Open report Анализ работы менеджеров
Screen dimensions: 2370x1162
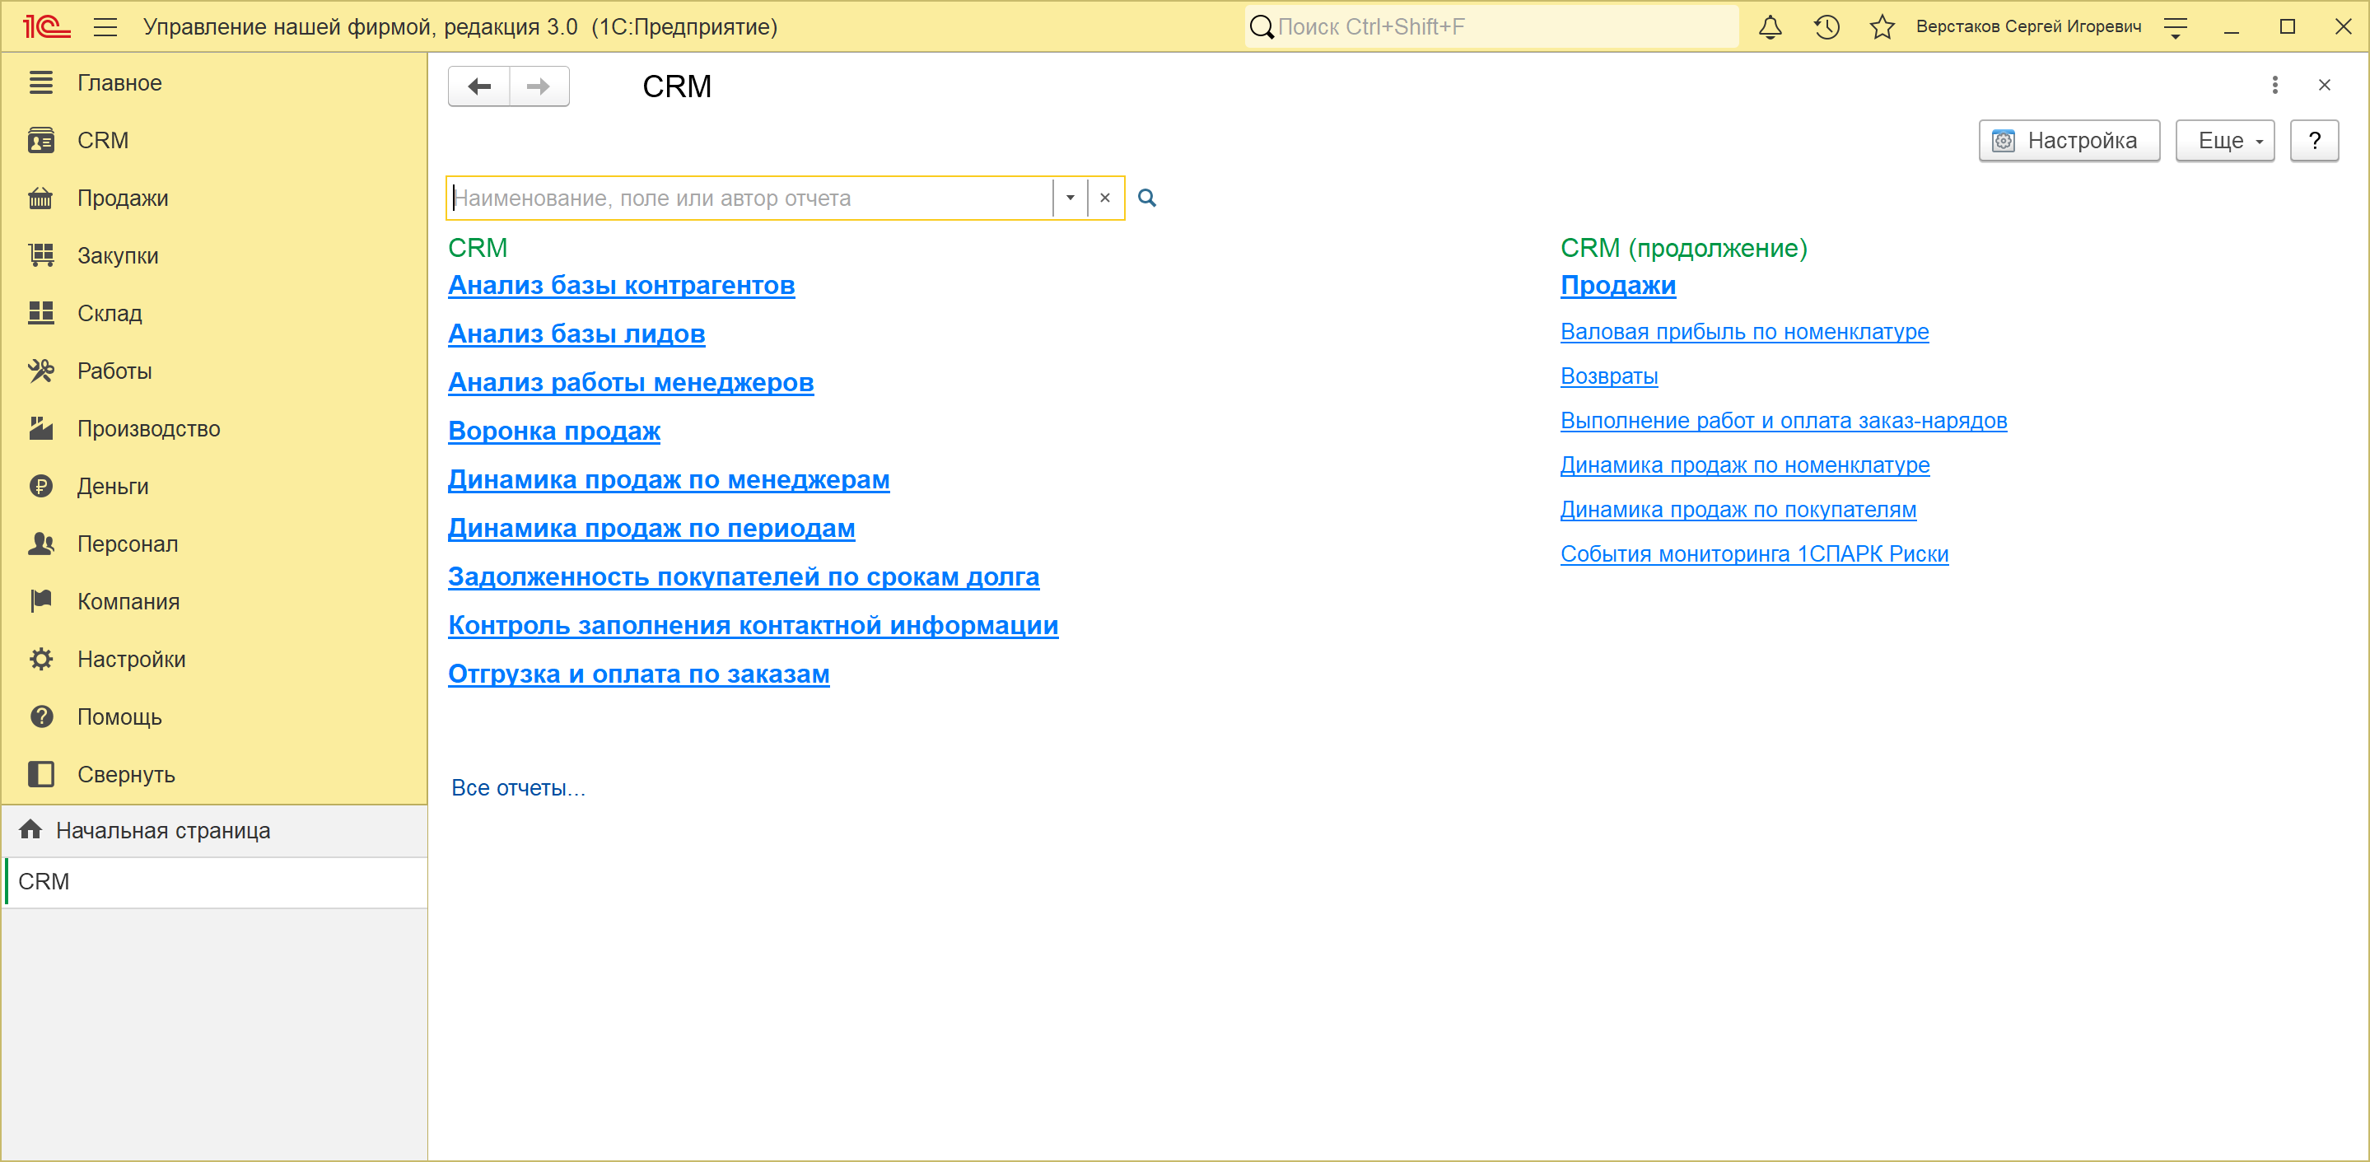(630, 383)
